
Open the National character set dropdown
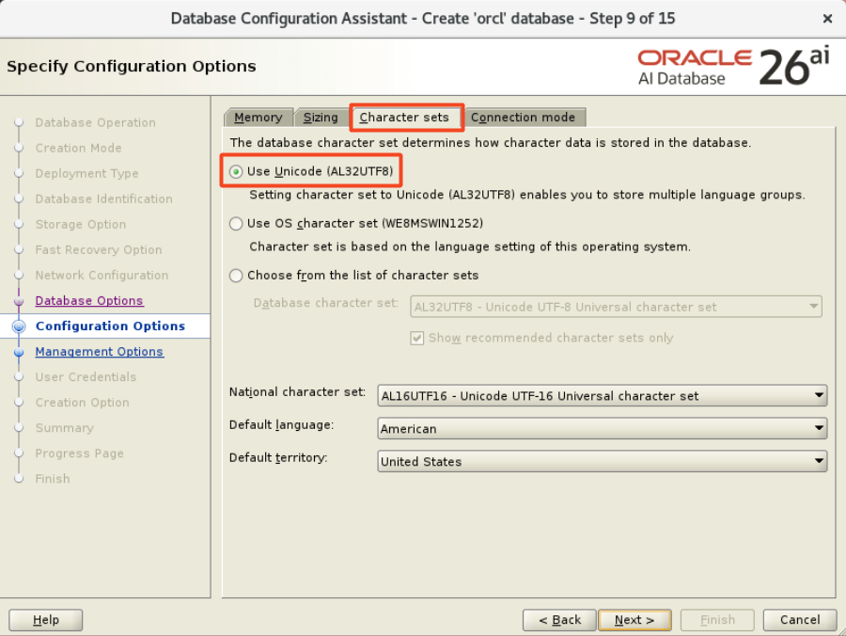602,396
